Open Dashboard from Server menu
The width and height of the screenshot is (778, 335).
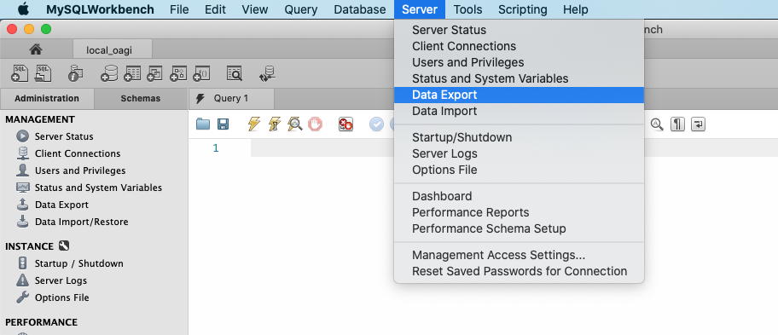click(519, 196)
